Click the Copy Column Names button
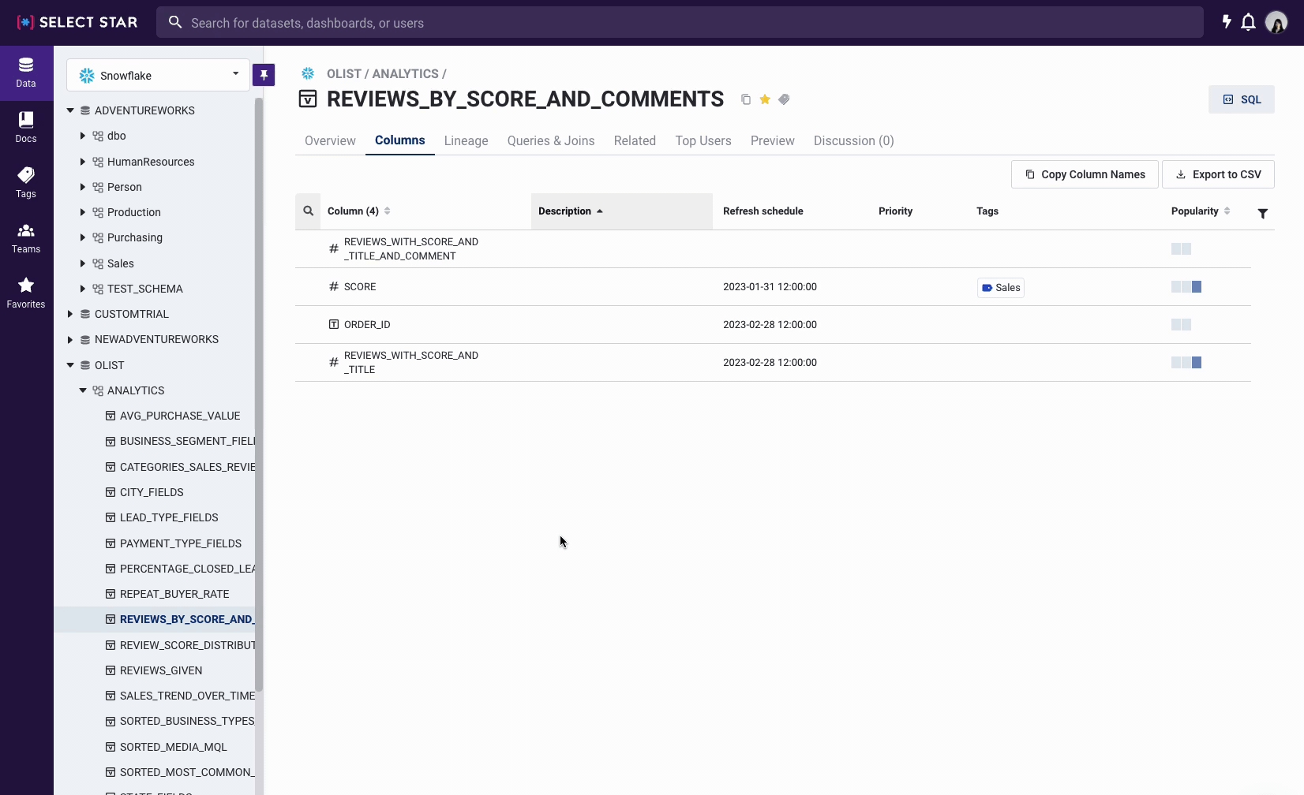The image size is (1304, 795). (x=1085, y=174)
